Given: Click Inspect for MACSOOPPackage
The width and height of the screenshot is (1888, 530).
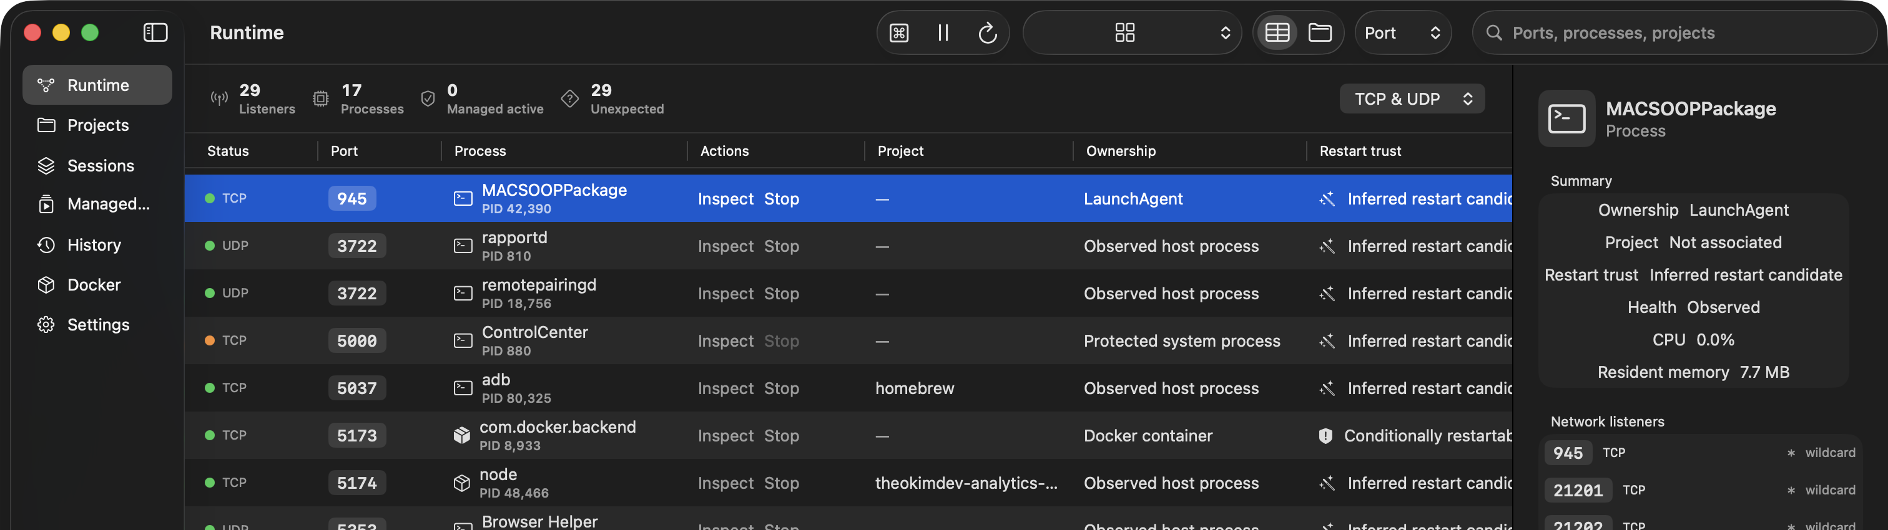Looking at the screenshot, I should (725, 199).
